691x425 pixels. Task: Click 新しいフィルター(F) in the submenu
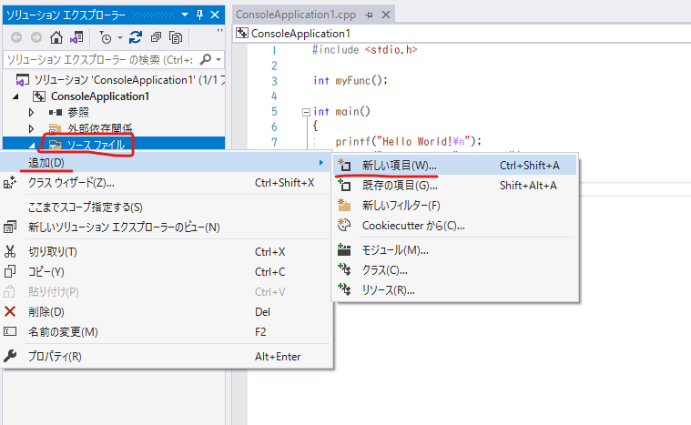point(401,206)
